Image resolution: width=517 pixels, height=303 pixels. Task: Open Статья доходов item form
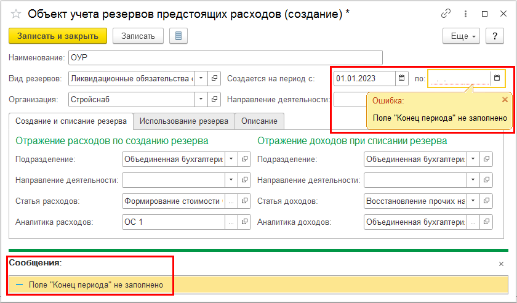[x=486, y=201]
